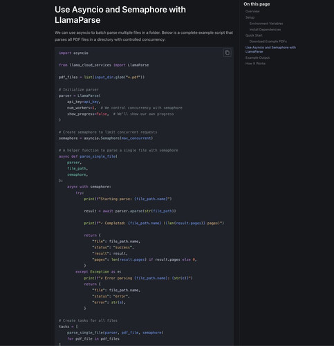334x346 pixels.
Task: Click the 'async def parse_single_file' line
Action: pyautogui.click(x=88, y=156)
